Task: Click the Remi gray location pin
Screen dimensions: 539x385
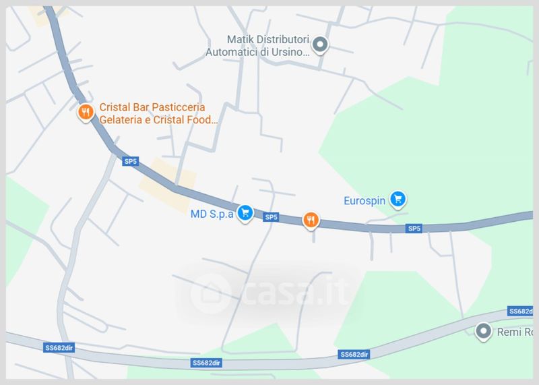Action: pyautogui.click(x=483, y=332)
